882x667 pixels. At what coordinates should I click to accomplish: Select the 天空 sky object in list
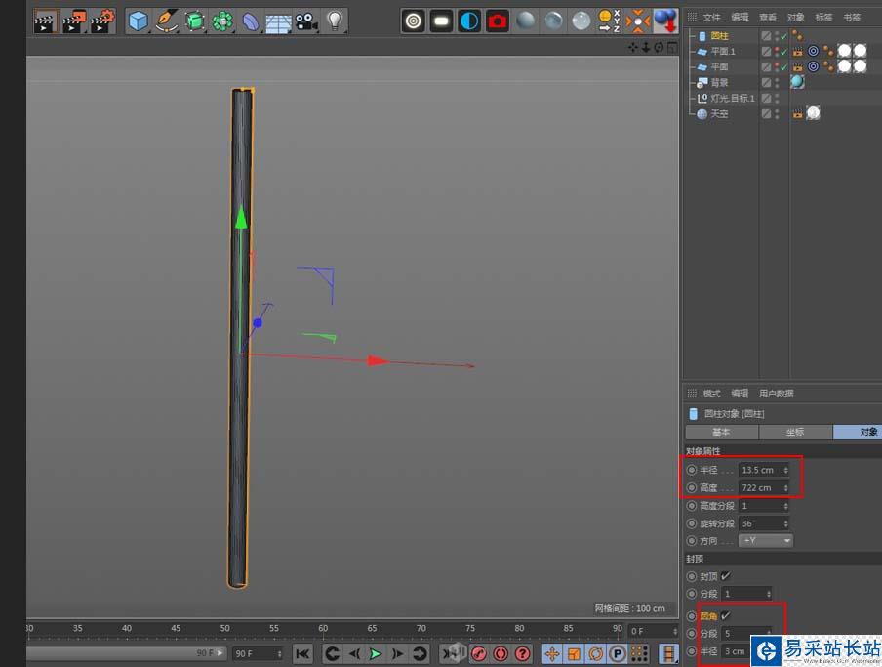[x=718, y=114]
